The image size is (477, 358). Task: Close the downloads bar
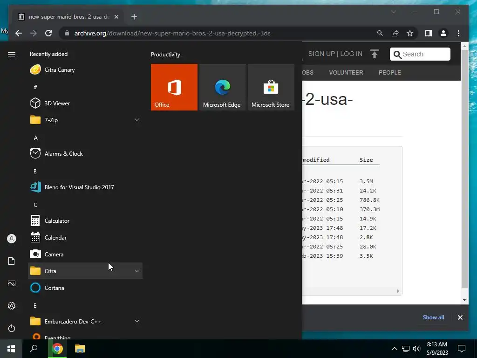pos(460,317)
